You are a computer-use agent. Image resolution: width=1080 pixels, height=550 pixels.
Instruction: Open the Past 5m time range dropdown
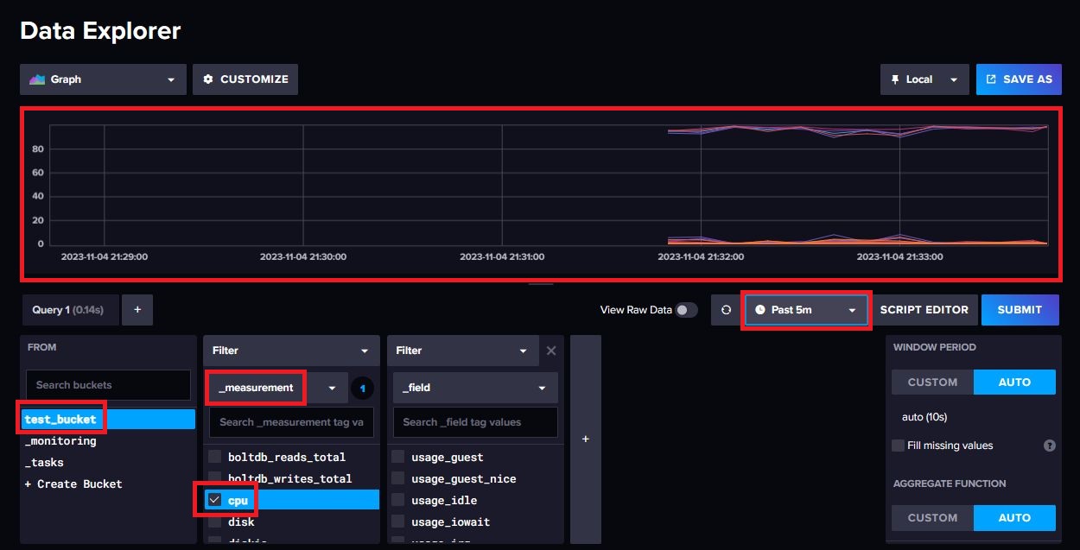pyautogui.click(x=852, y=309)
